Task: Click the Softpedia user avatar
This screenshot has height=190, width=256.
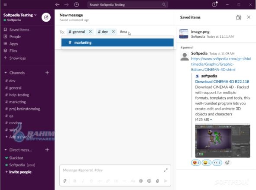Action: click(x=185, y=56)
